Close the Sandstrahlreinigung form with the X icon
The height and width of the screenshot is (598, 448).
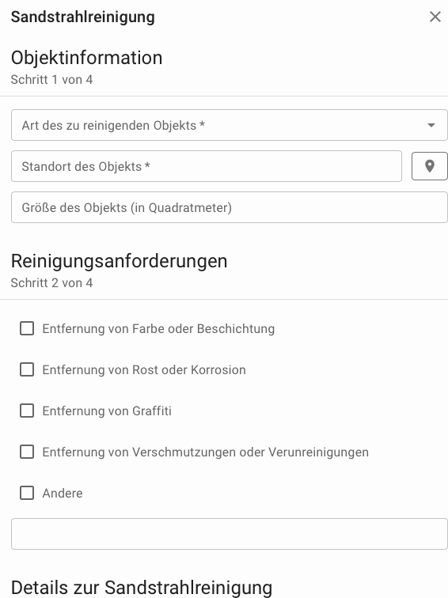click(x=435, y=17)
